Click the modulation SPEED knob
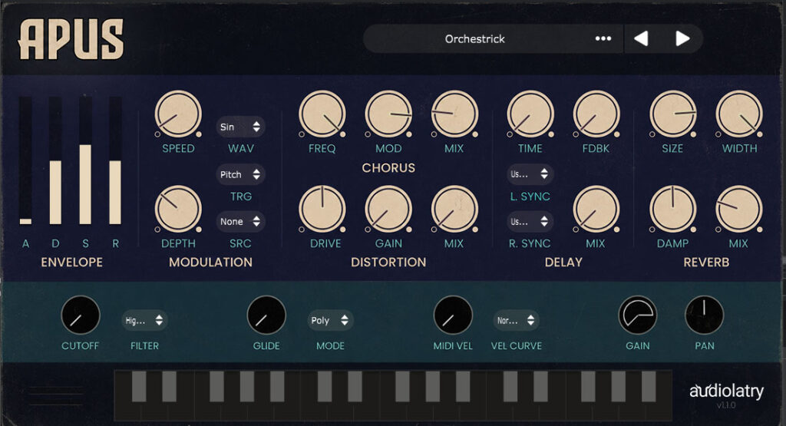Image resolution: width=786 pixels, height=426 pixels. (x=178, y=114)
